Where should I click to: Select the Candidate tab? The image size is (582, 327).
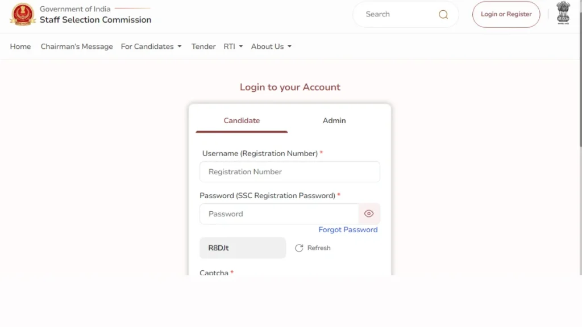point(242,120)
